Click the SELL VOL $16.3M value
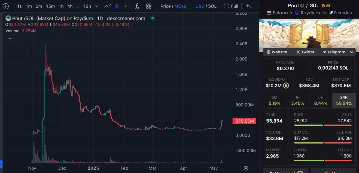359x173 pixels. pyautogui.click(x=345, y=138)
